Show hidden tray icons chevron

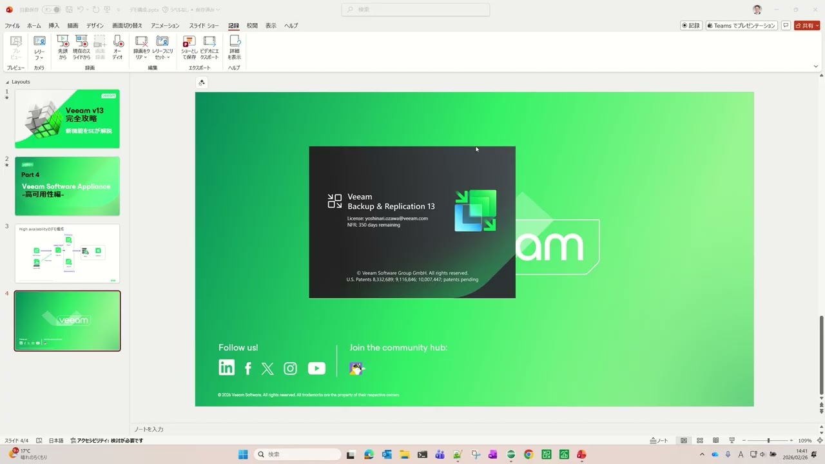[x=702, y=454]
